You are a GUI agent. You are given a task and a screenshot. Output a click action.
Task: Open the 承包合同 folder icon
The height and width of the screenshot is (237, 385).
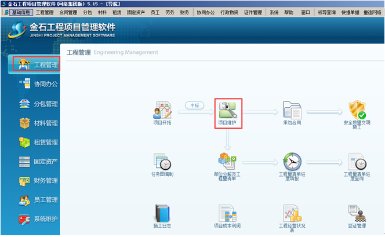tap(292, 111)
